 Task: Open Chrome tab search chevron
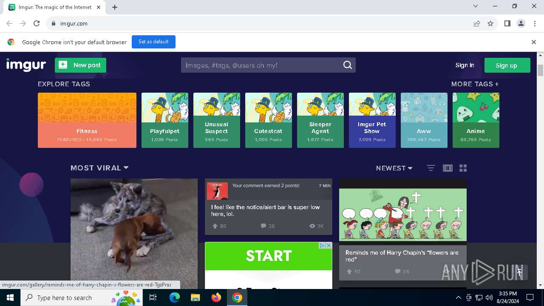476,6
